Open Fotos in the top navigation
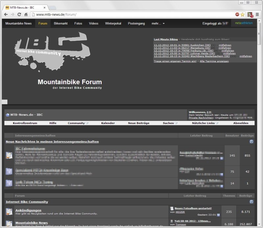Viewport: 263px width, 228px height. (78, 23)
